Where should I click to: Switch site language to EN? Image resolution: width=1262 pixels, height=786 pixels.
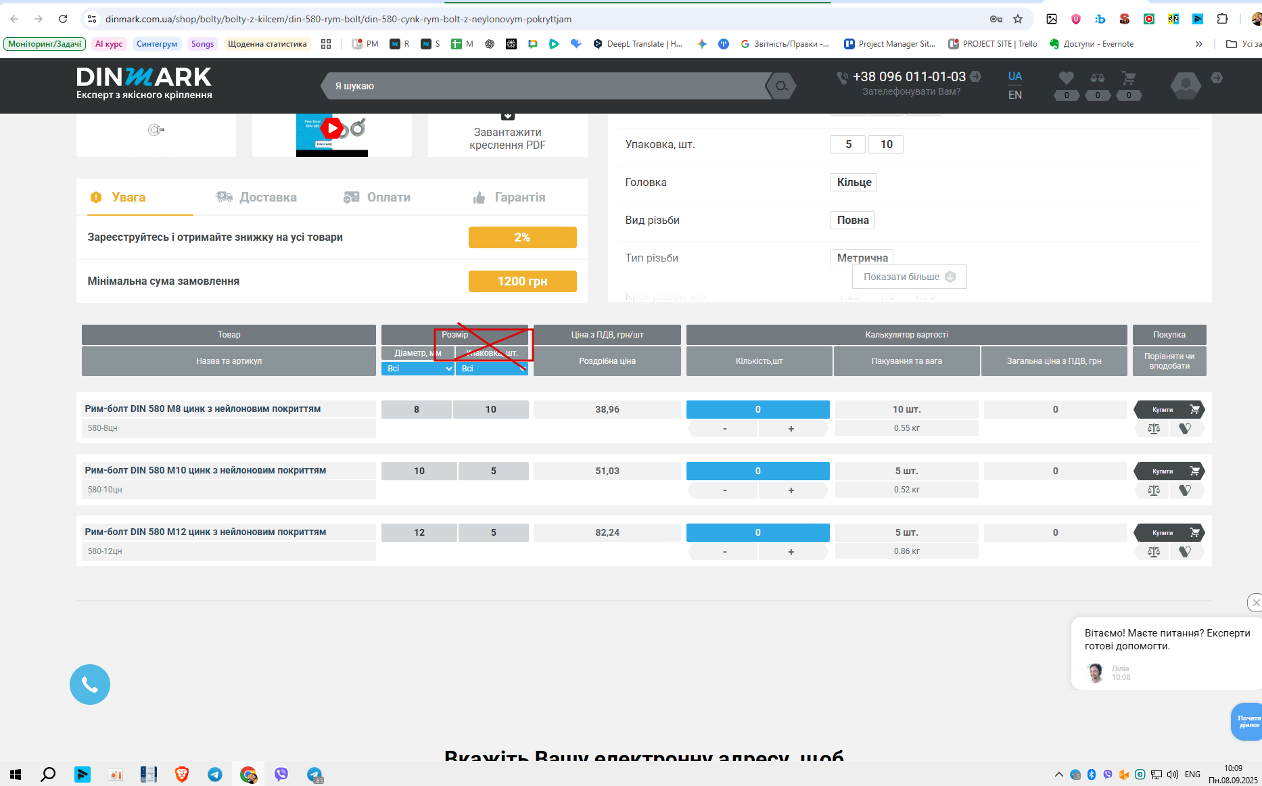(x=1015, y=95)
